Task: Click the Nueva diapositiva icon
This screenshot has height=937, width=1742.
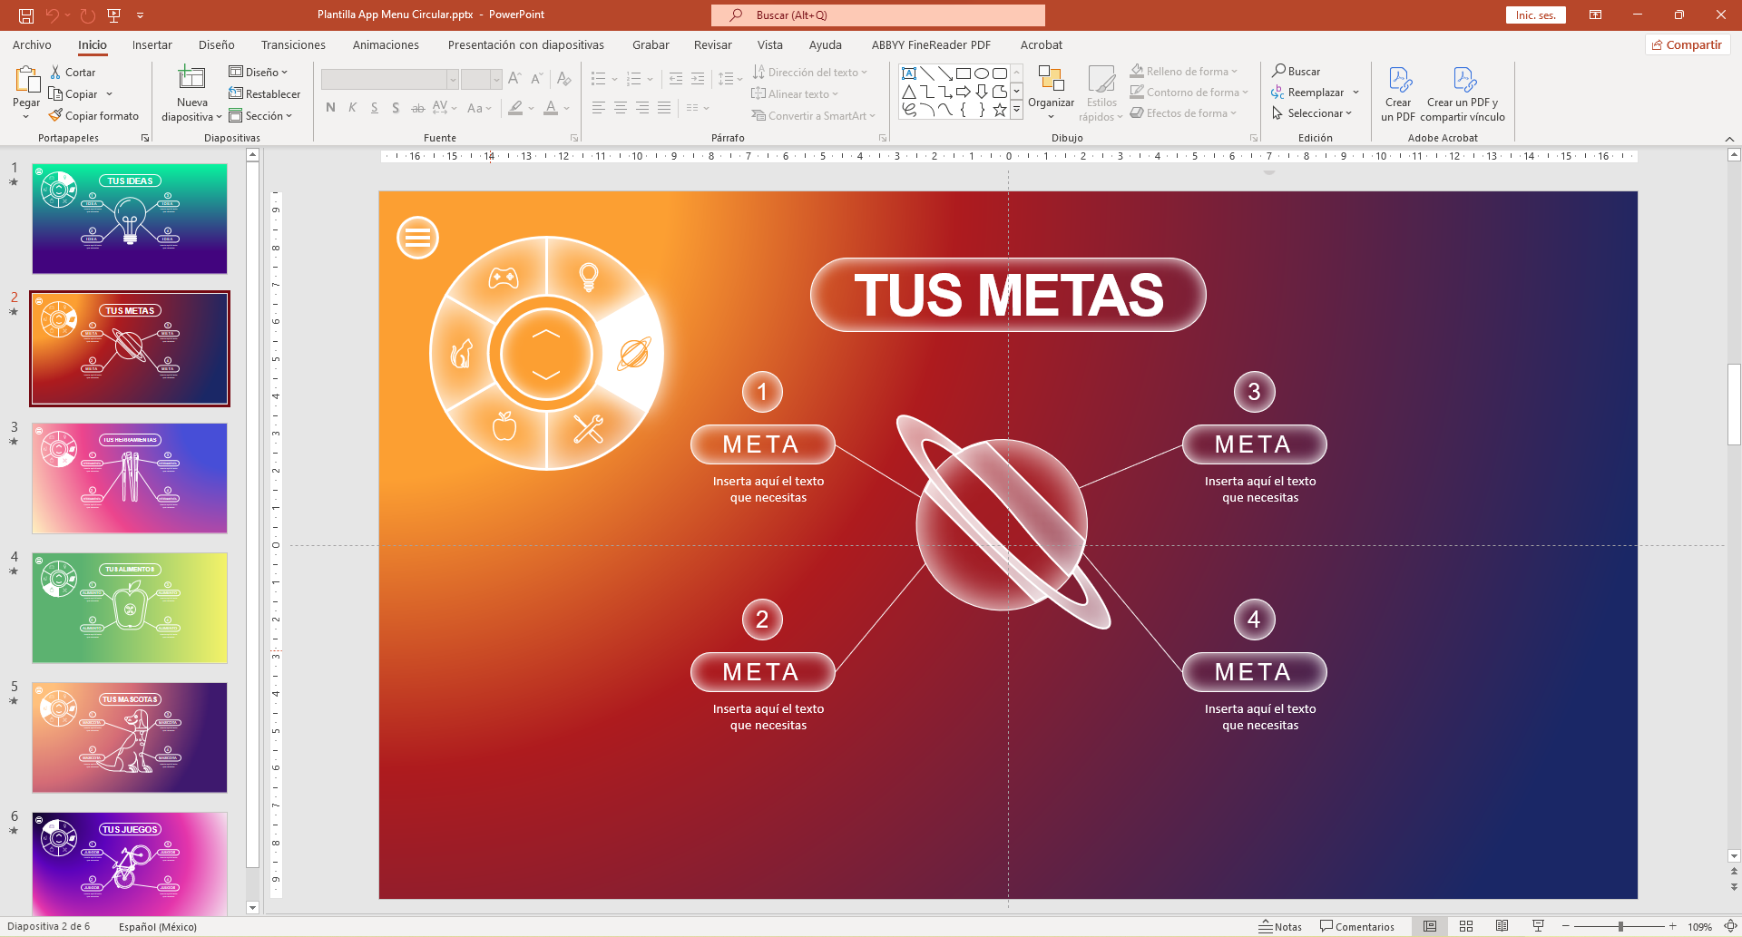Action: [x=191, y=80]
